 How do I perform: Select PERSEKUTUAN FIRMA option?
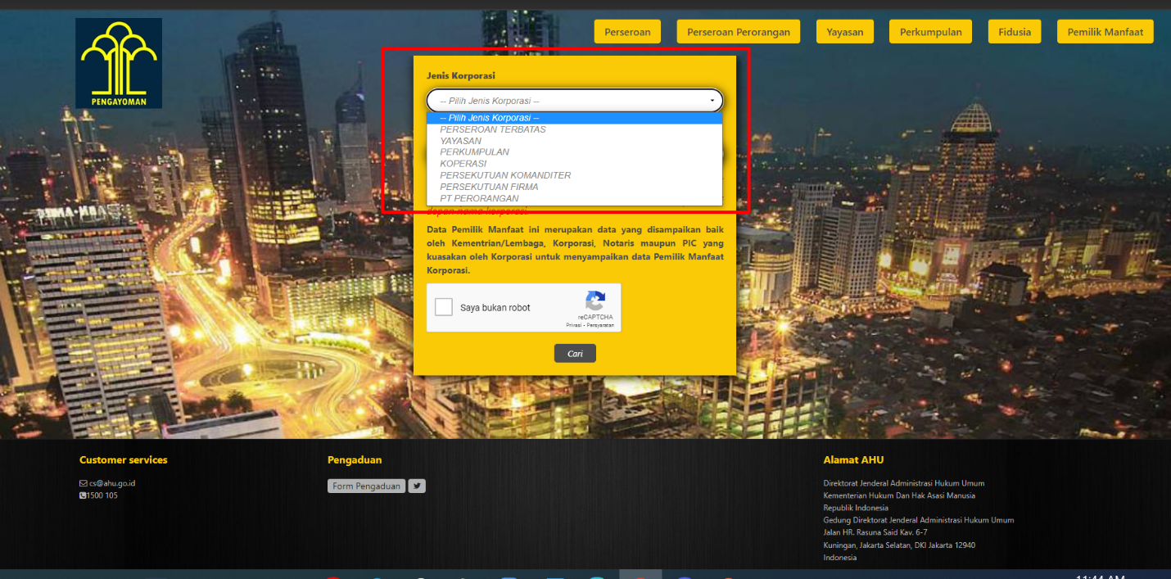pyautogui.click(x=489, y=187)
